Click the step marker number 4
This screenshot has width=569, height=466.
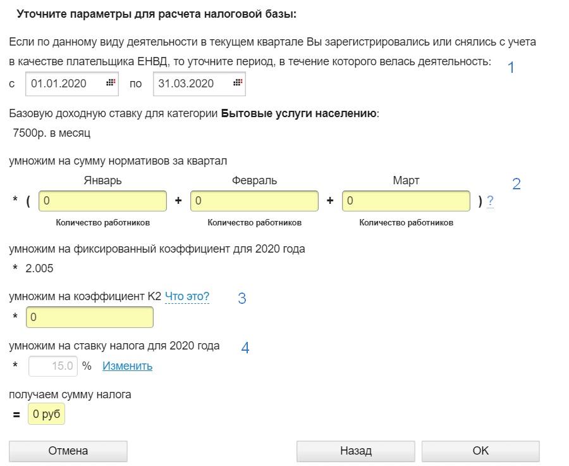pos(245,348)
